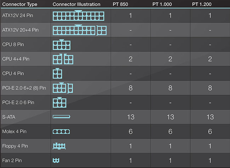The width and height of the screenshot is (230, 168).
Task: Select the Molex 4 Pin count under PT 1.000
Action: (x=171, y=131)
